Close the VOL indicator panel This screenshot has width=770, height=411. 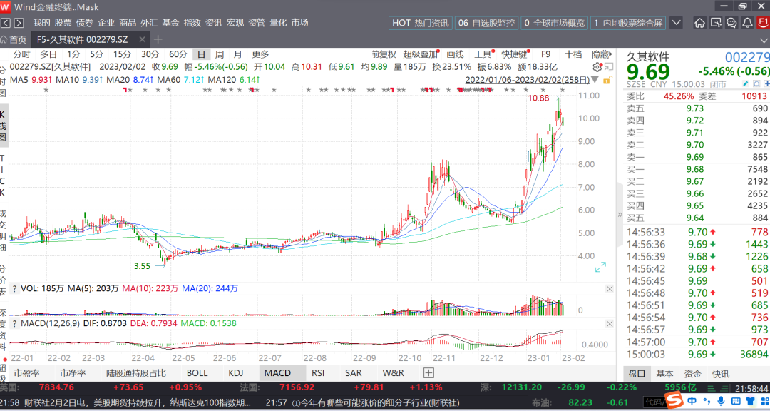coord(610,288)
